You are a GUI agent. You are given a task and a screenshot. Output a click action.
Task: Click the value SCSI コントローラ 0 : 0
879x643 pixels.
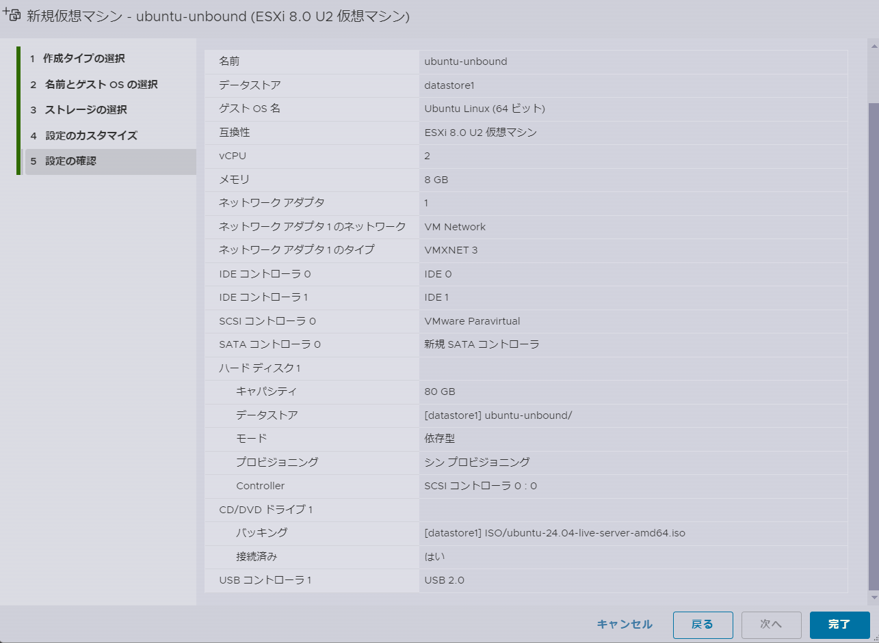(x=480, y=486)
